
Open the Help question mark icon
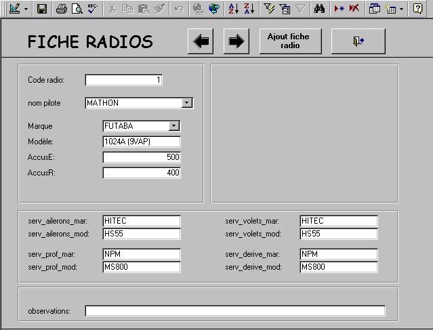(417, 9)
